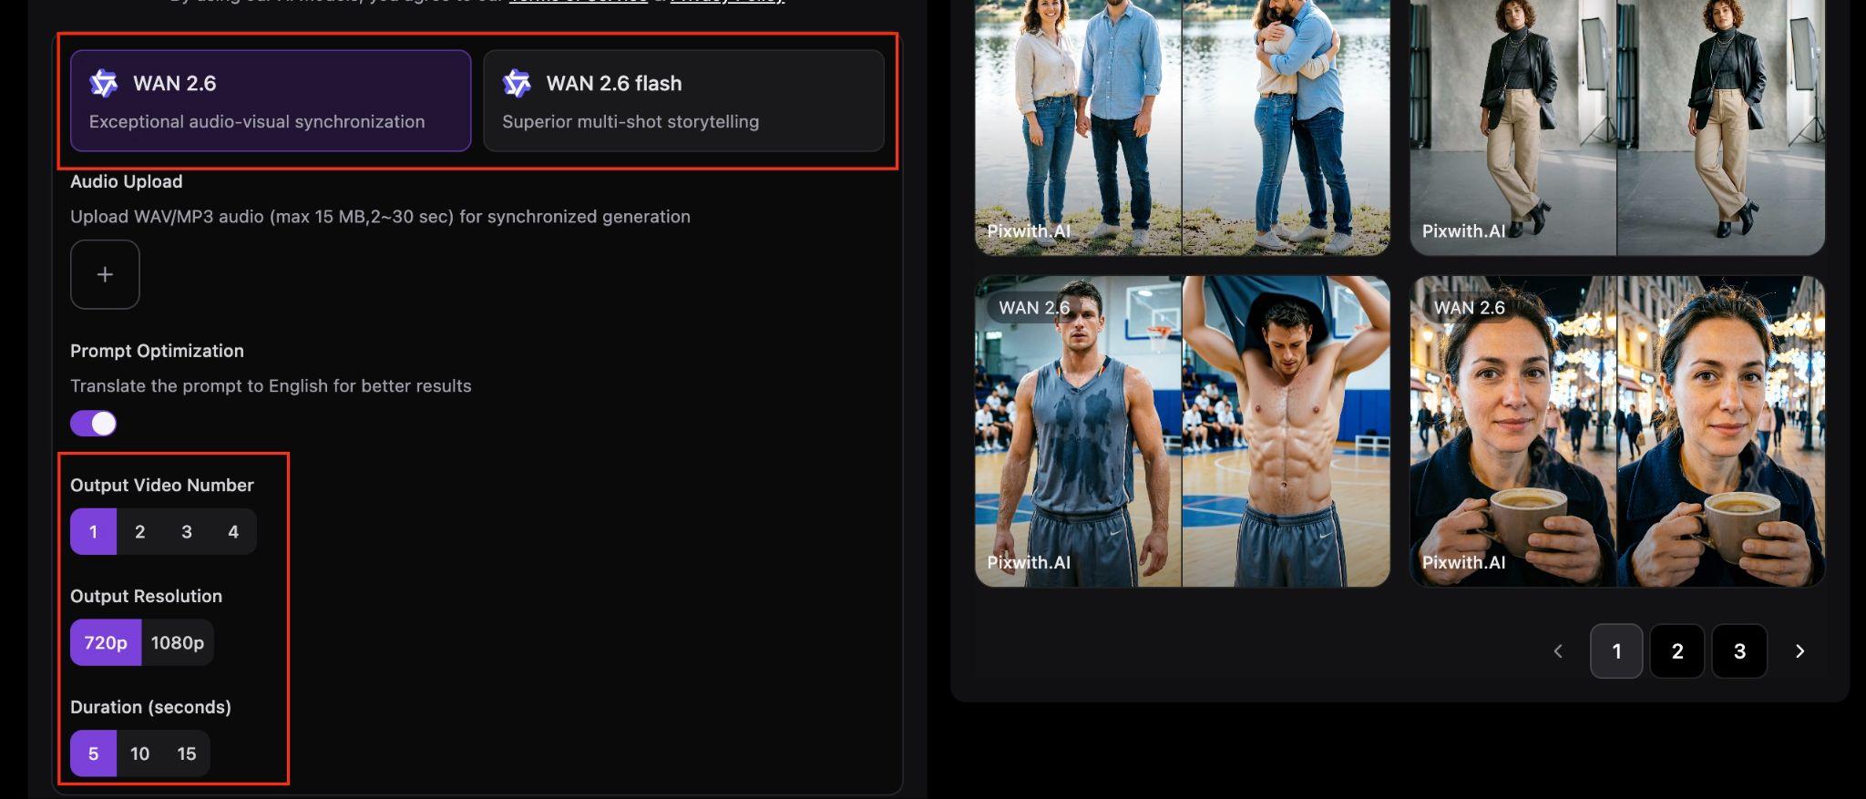
Task: Open the couple by the lake example
Action: [x=1183, y=128]
